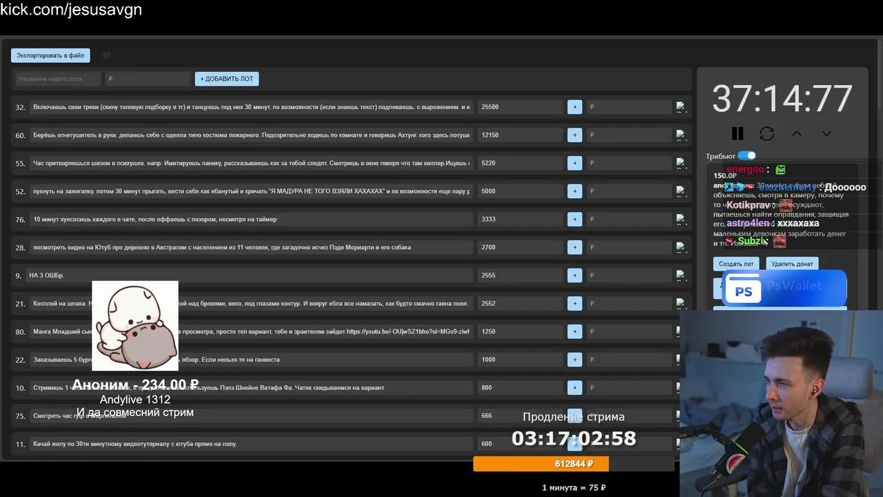Click the image icon at end of lot 9 row
883x497 pixels.
[x=681, y=275]
